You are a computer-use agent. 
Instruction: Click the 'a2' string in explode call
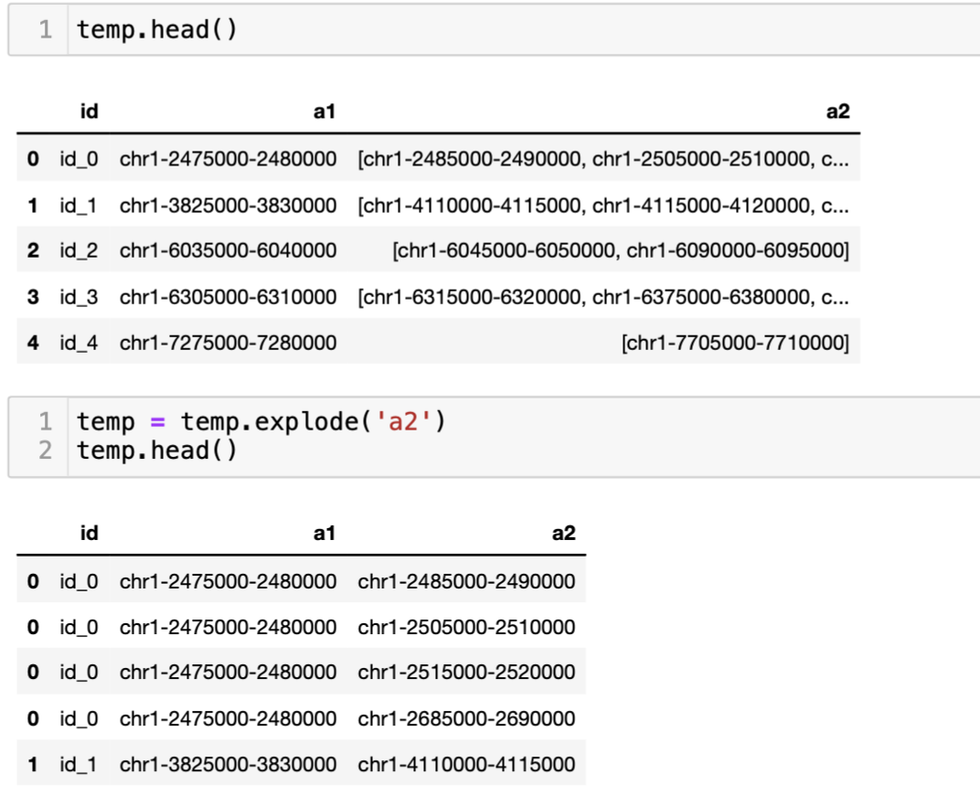pos(403,421)
